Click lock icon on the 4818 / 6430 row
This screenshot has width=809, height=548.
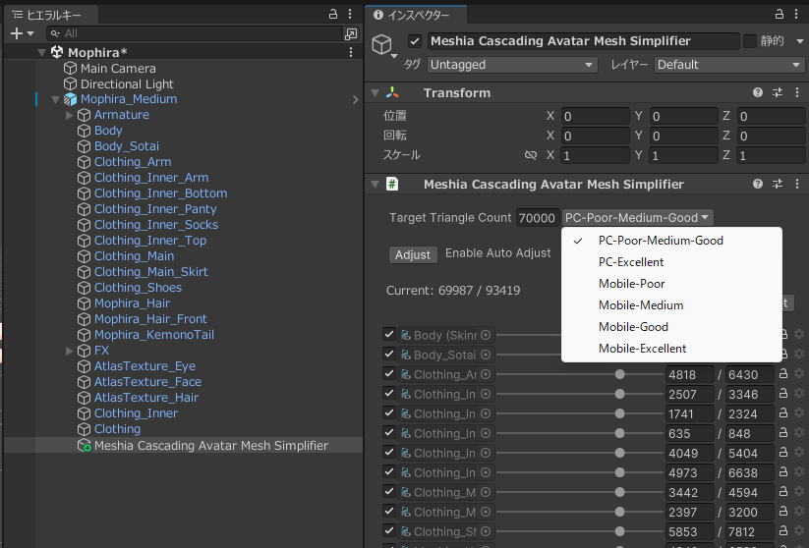[783, 373]
